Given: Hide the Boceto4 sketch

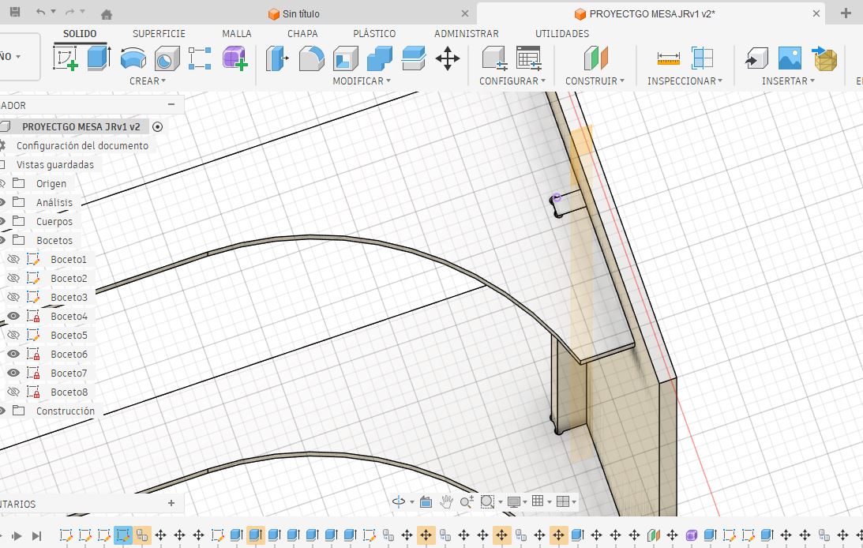Looking at the screenshot, I should tap(13, 316).
